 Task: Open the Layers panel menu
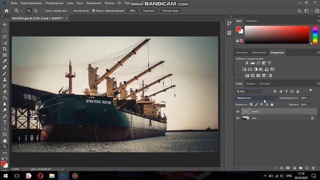(318, 83)
